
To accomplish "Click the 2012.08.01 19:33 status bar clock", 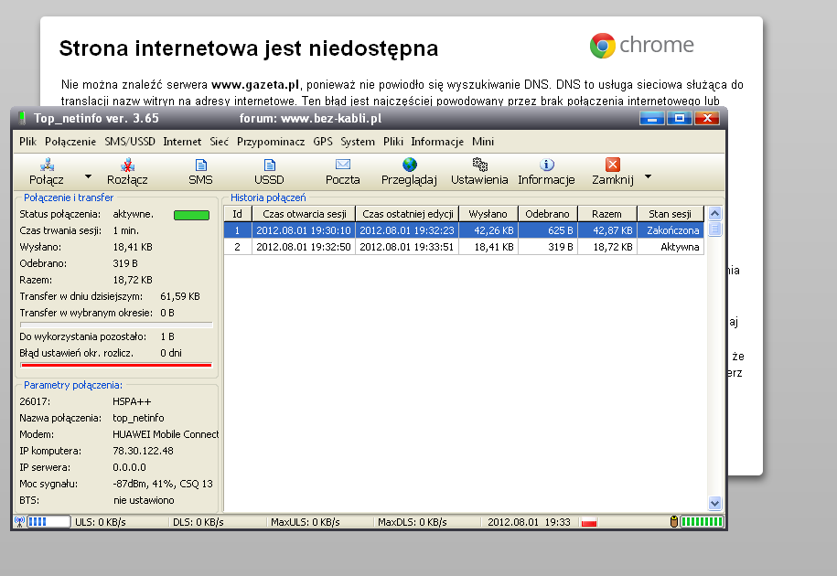I will coord(529,522).
